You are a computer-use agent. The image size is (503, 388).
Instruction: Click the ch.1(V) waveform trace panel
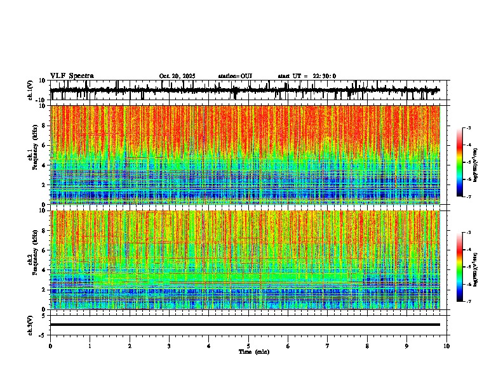pyautogui.click(x=248, y=90)
